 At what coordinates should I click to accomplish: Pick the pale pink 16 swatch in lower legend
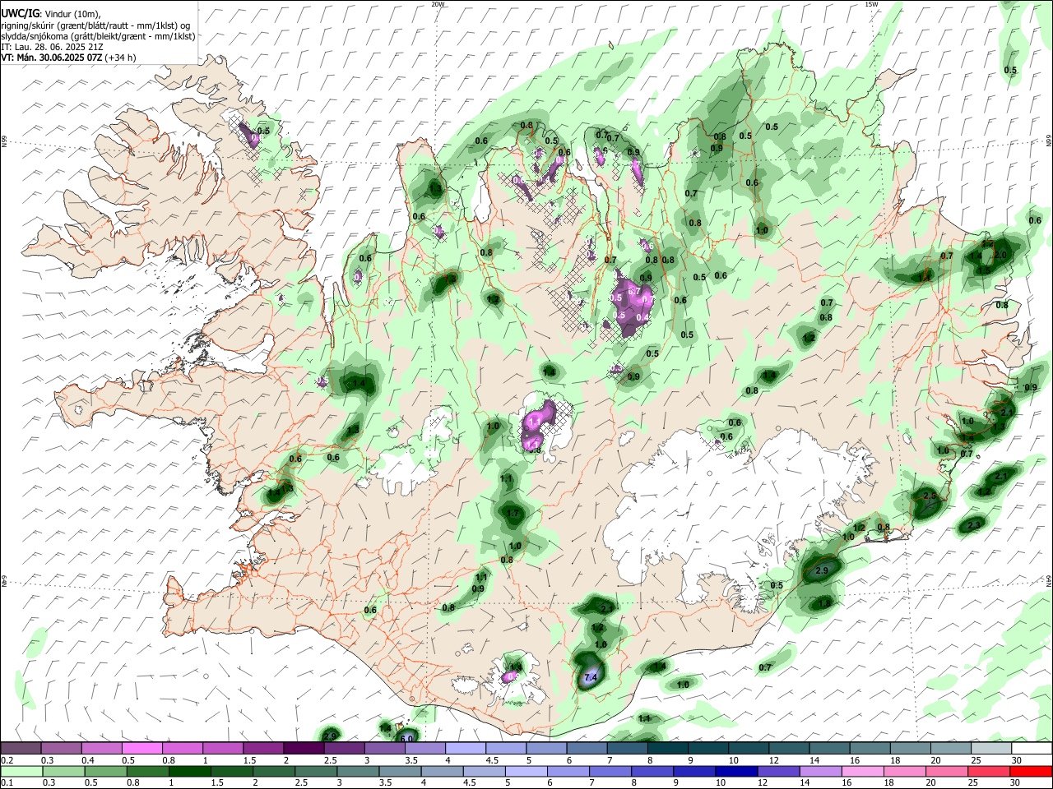click(x=862, y=771)
